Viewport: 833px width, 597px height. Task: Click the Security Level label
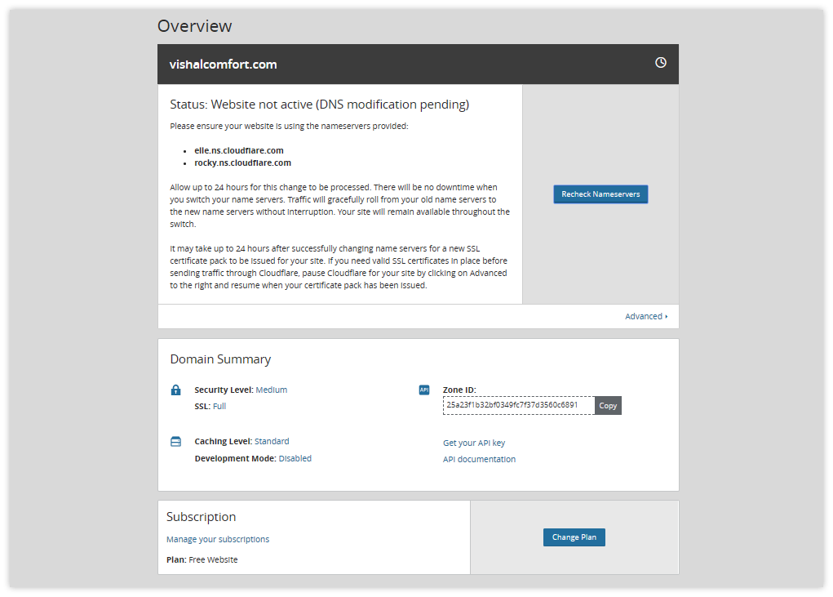[224, 390]
